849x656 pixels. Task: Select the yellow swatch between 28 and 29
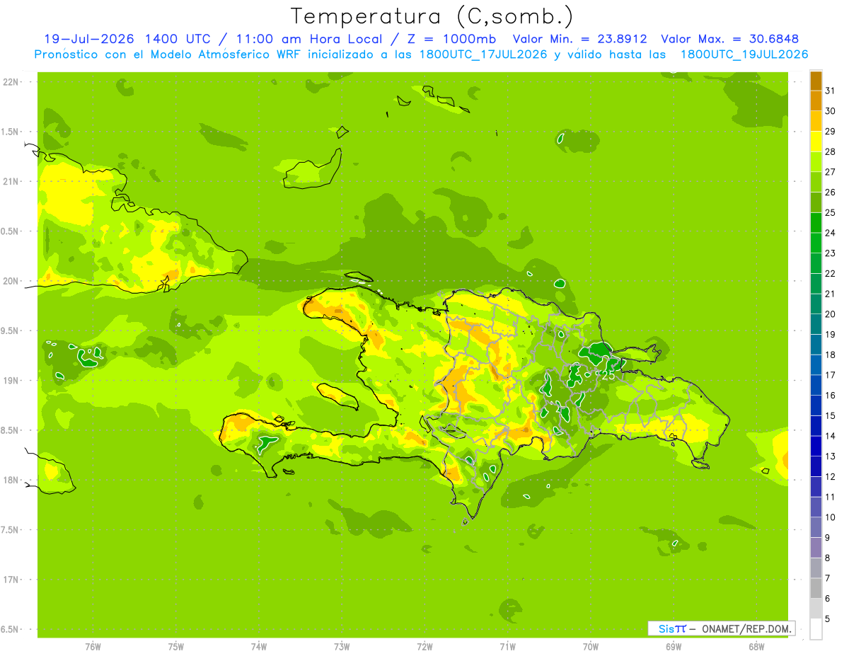click(816, 142)
